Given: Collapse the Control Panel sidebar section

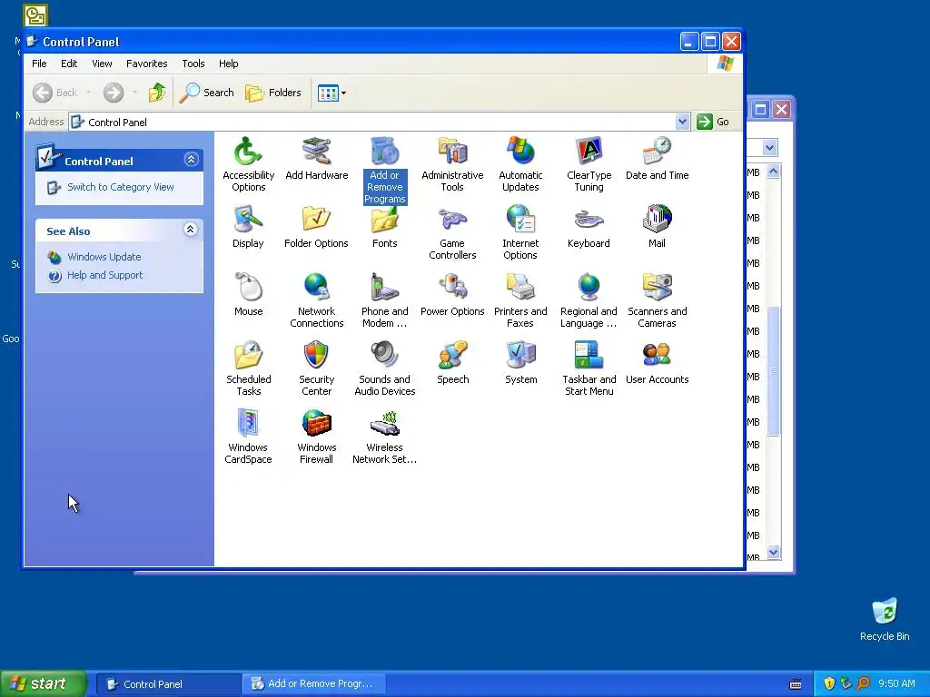Looking at the screenshot, I should (x=191, y=160).
